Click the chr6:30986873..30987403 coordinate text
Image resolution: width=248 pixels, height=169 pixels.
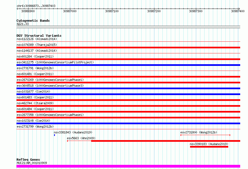pyautogui.click(x=36, y=6)
